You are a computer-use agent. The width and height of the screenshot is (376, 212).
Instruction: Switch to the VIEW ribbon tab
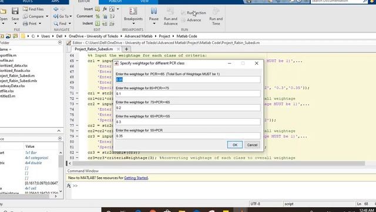pos(145,1)
